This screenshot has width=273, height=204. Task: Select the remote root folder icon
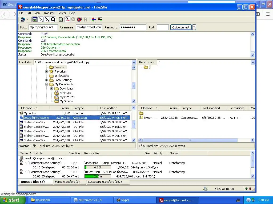click(x=146, y=67)
